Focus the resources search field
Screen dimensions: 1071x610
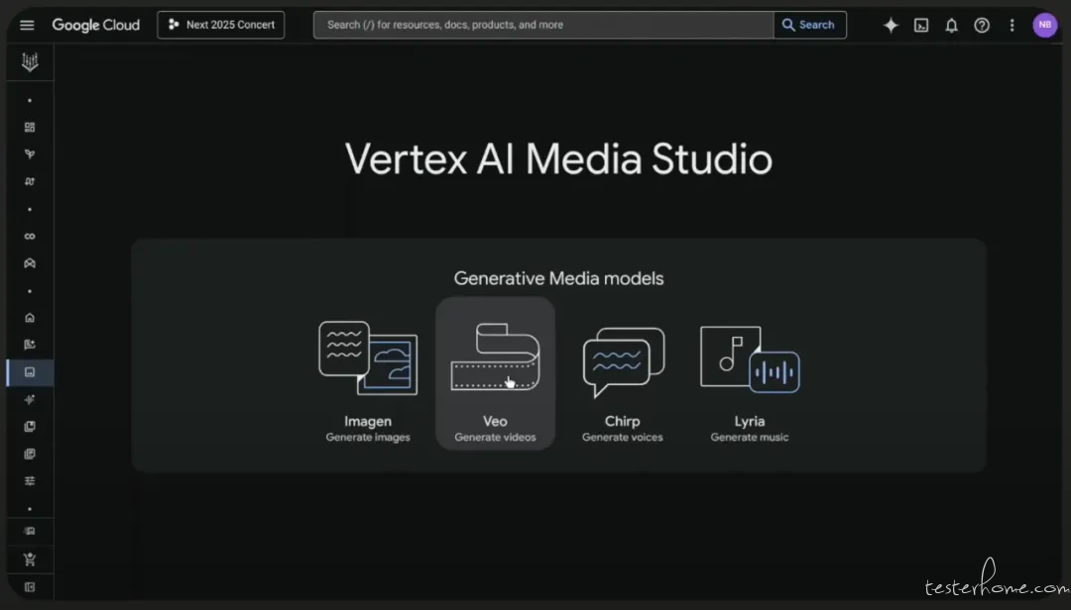(x=543, y=25)
